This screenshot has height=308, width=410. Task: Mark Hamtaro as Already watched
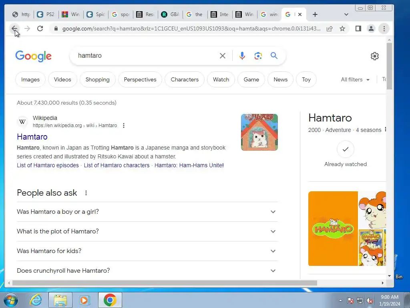click(x=346, y=149)
